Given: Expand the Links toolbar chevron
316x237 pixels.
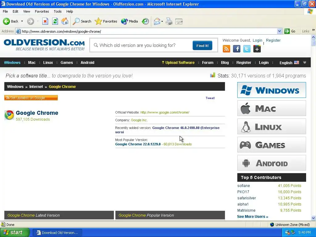Looking at the screenshot, I should point(314,30).
